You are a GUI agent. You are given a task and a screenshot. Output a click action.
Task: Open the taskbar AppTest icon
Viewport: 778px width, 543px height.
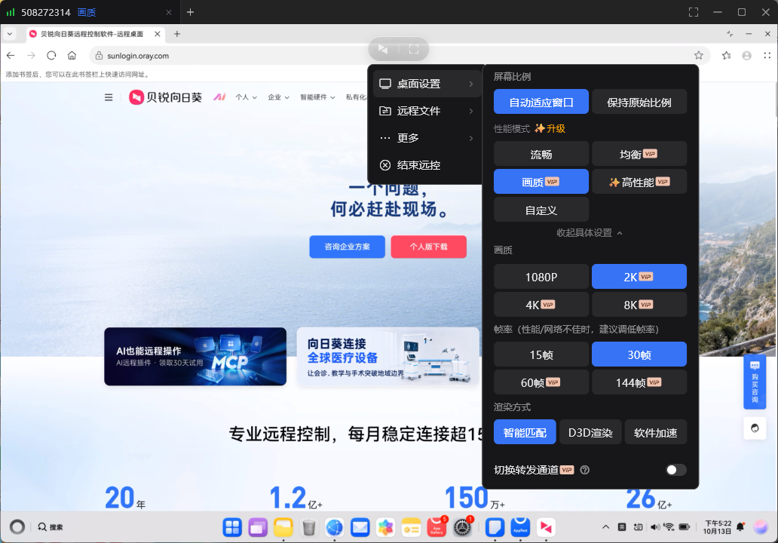pos(520,527)
